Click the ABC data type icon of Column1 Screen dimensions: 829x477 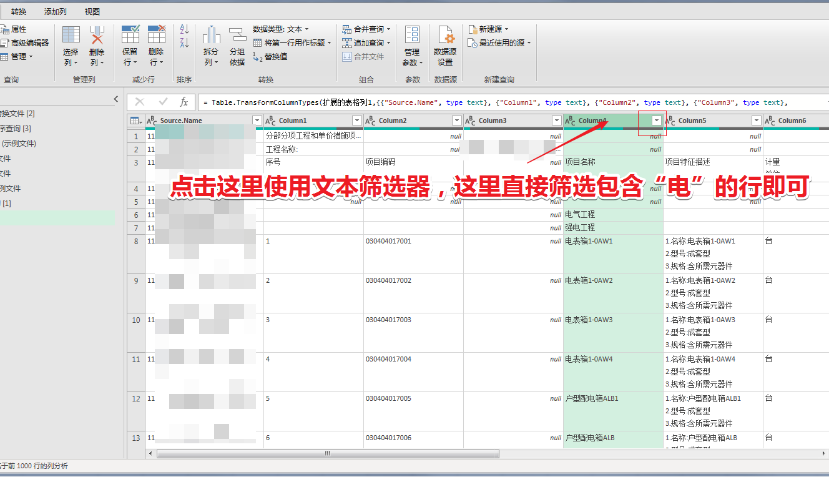pos(271,120)
